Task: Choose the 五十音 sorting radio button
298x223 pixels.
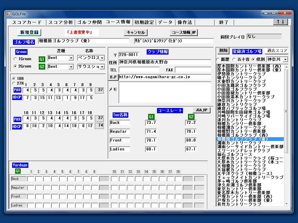Action: [233, 60]
